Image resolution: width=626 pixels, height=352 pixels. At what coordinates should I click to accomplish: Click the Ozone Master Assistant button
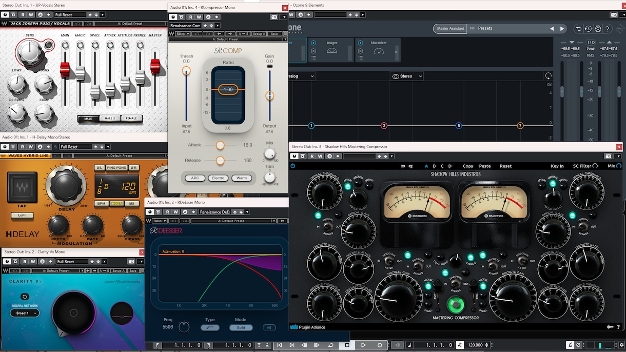pyautogui.click(x=449, y=29)
